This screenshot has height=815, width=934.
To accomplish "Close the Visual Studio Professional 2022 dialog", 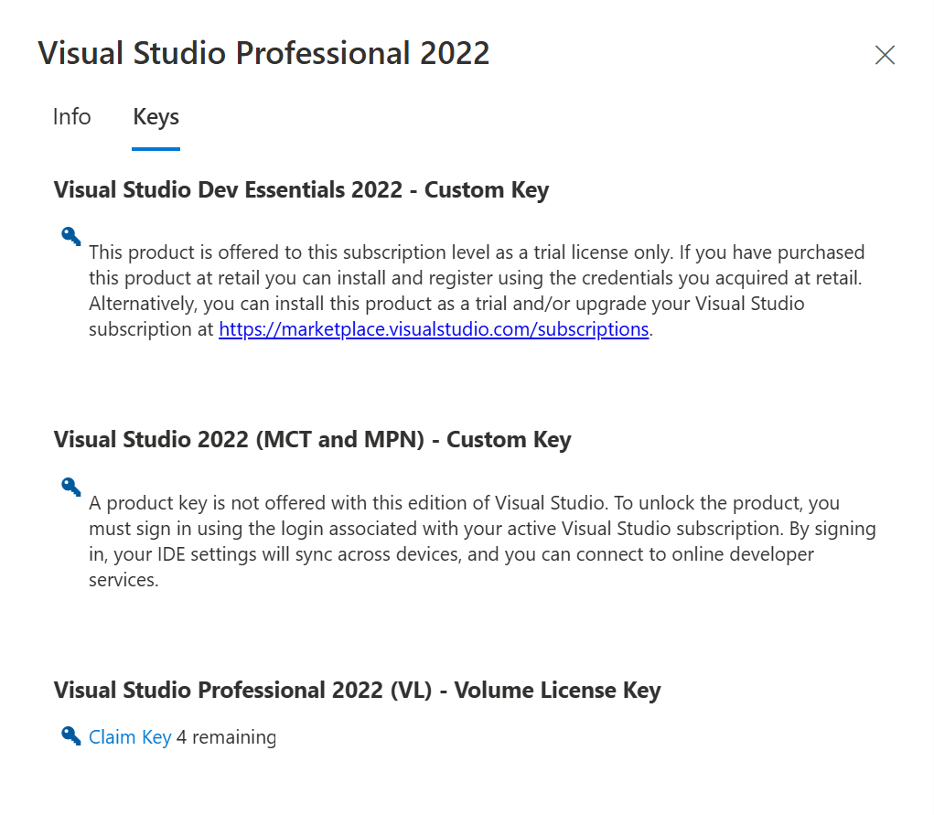I will tap(885, 55).
